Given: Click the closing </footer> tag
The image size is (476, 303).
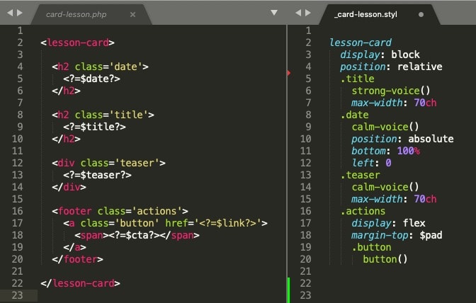Looking at the screenshot, I should (77, 259).
